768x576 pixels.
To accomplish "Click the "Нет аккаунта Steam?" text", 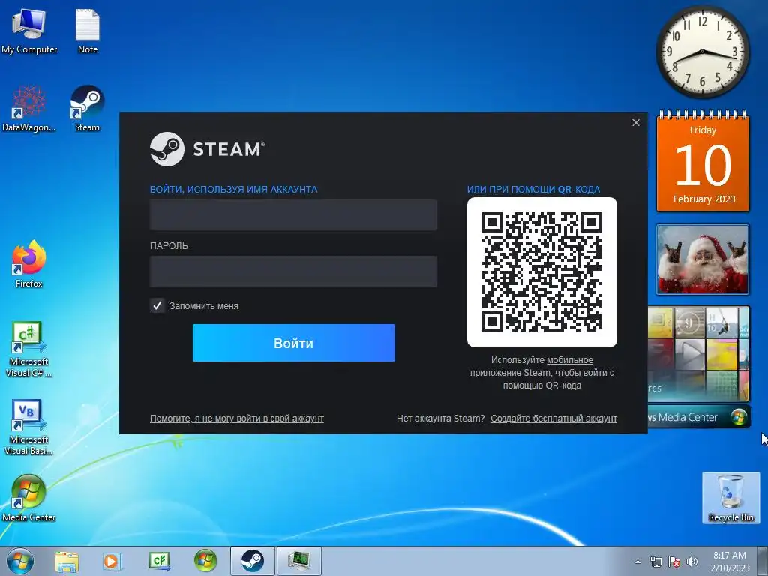I will click(440, 418).
